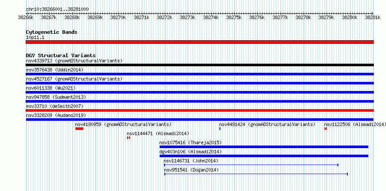The width and height of the screenshot is (386, 191).
Task: Click the blue dgv403n106 variant bar
Action: [x=264, y=156]
